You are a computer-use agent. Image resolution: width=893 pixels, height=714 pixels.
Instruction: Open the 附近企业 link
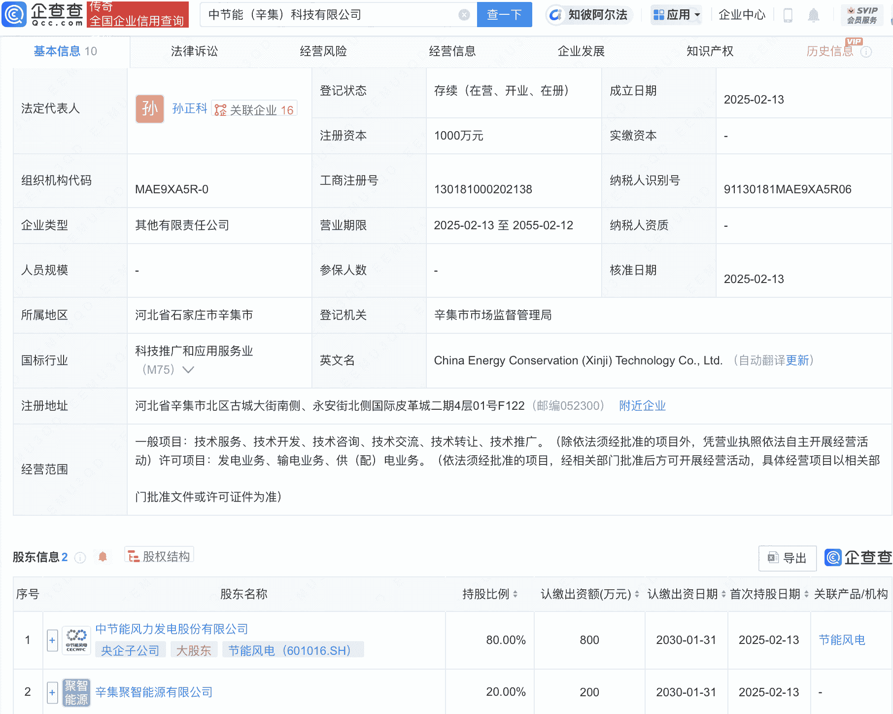coord(642,405)
